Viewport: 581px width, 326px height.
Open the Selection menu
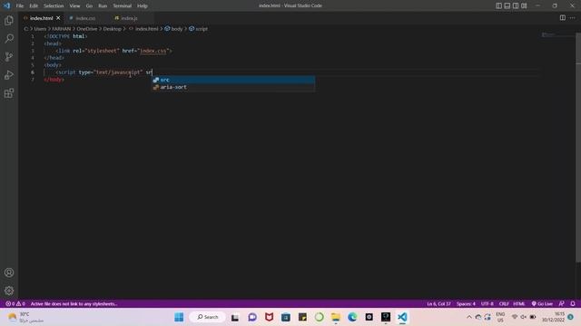pos(54,6)
